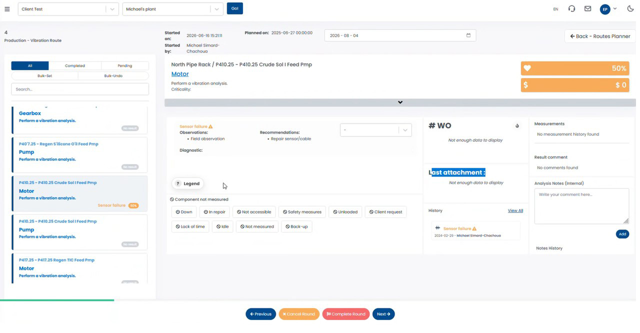
Task: Click the # WO heading
Action: [x=440, y=125]
